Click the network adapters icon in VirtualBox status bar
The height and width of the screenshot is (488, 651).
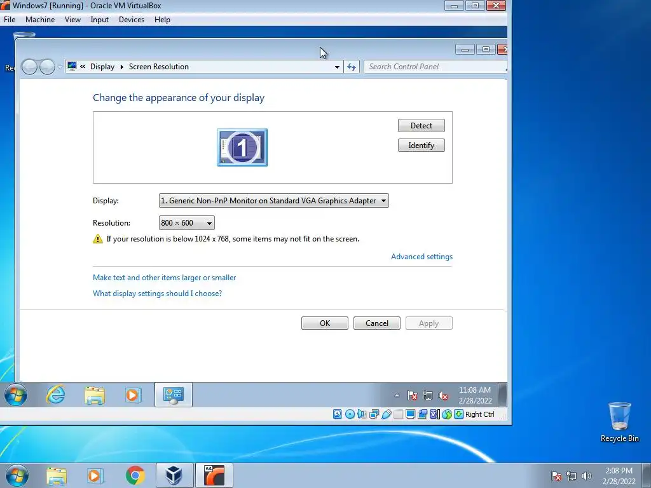pyautogui.click(x=374, y=414)
